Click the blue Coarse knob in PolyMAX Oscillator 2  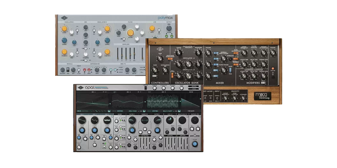point(107,40)
